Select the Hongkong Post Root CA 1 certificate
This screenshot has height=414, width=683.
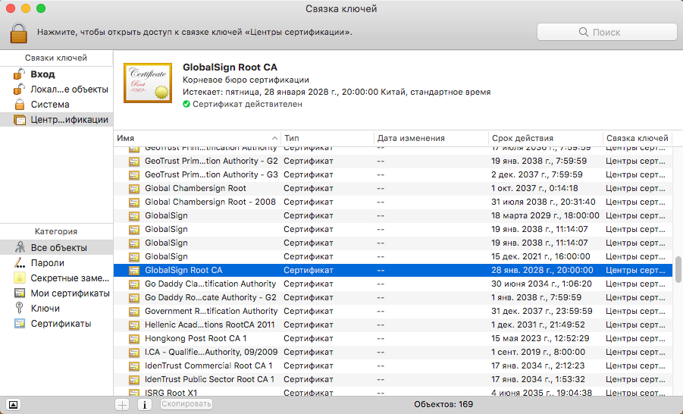pos(393,339)
